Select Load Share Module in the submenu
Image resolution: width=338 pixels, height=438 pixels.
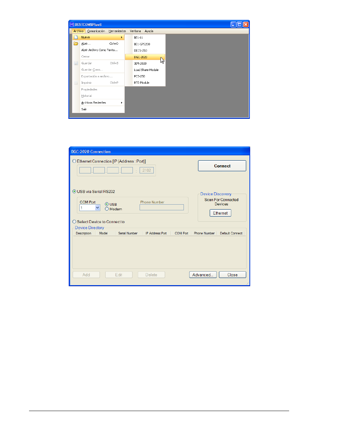[145, 70]
